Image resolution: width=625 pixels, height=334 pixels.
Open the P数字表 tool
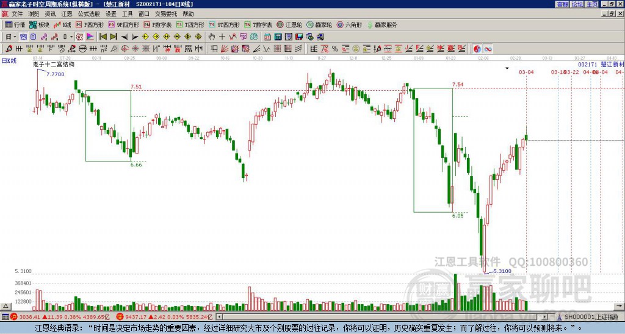[x=157, y=24]
